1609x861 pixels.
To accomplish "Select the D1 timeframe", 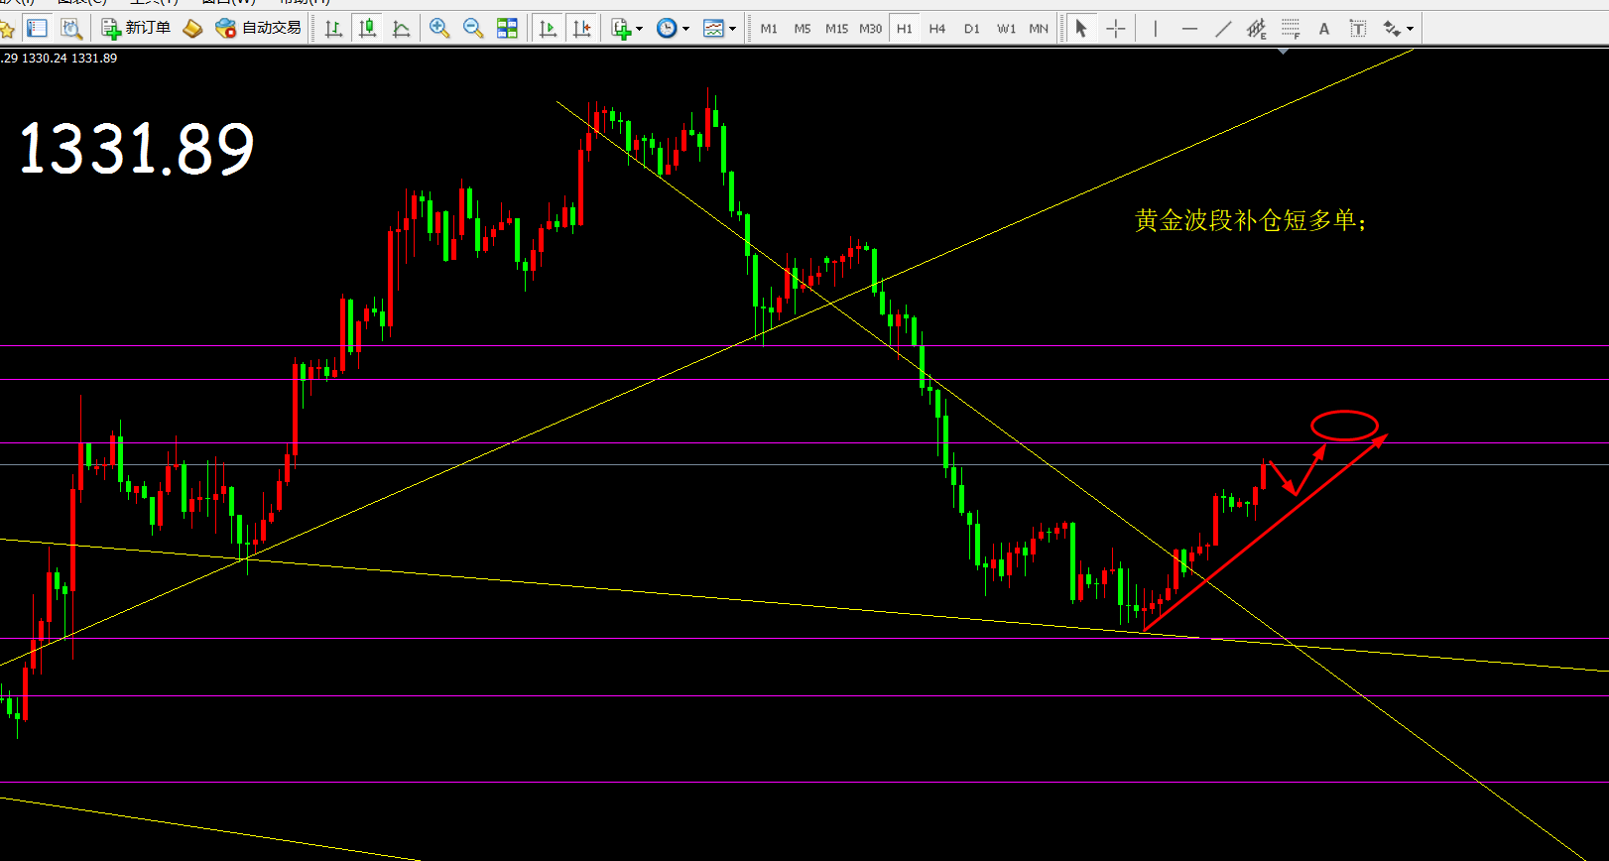I will pyautogui.click(x=971, y=29).
